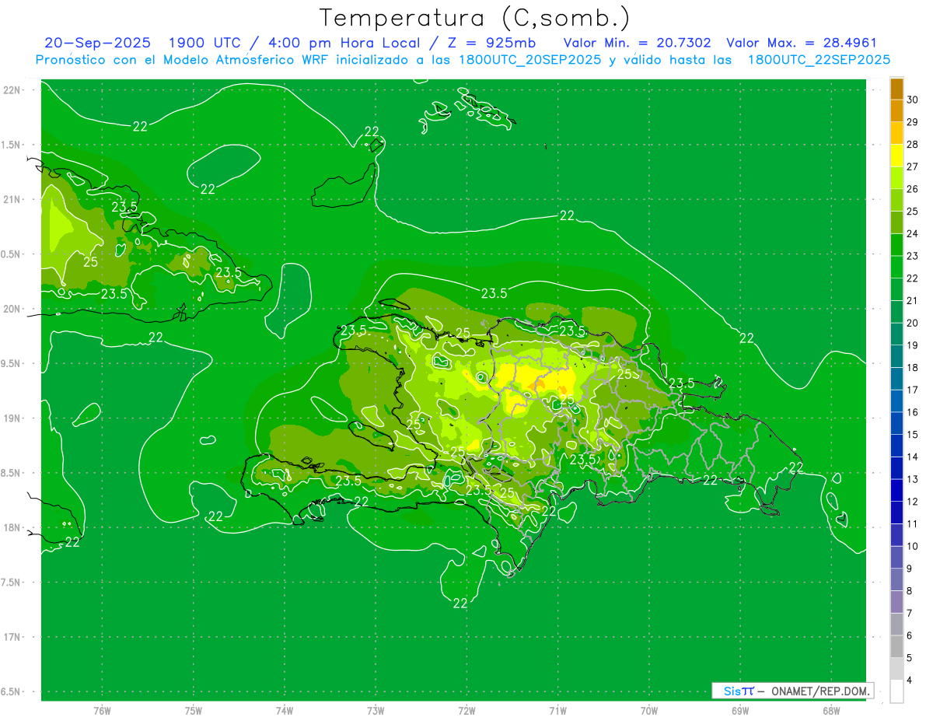
Task: Click the 22N latitude axis label
Action: pyautogui.click(x=12, y=90)
